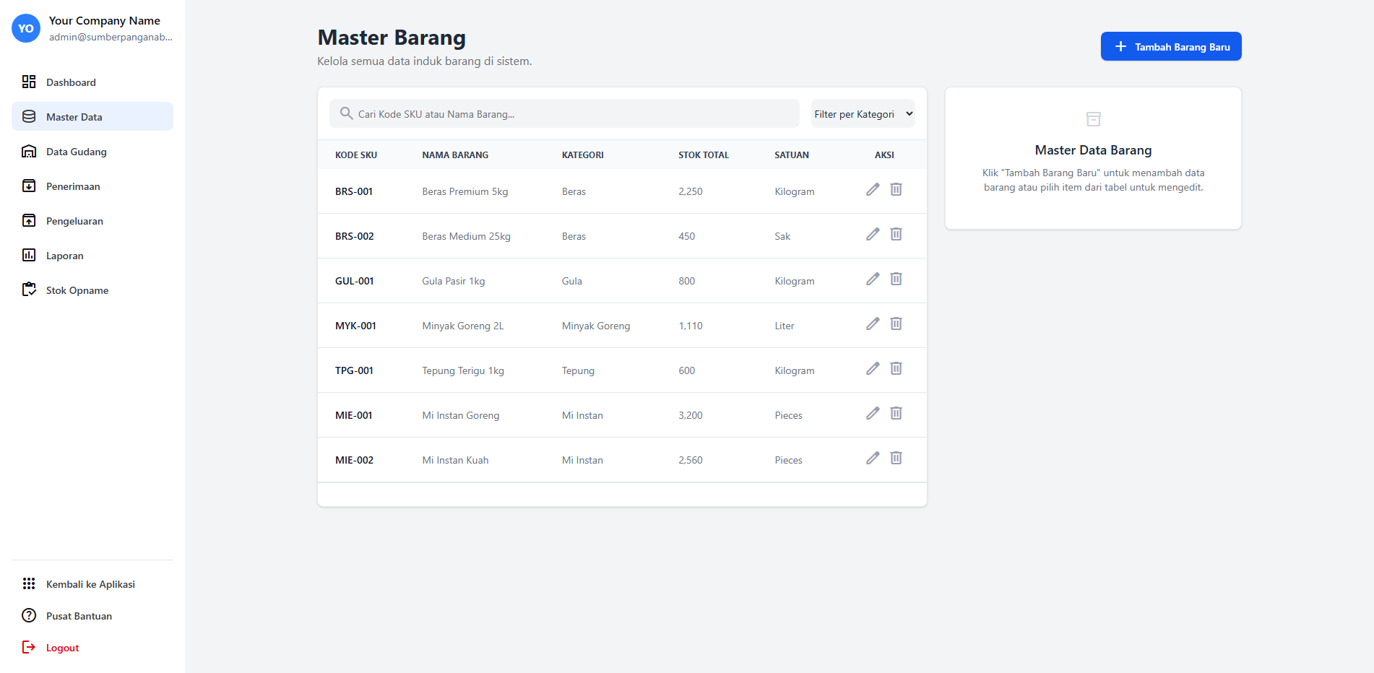Screen dimensions: 1374x673
Task: Open the Filter per Kategori dropdown
Action: 863,114
